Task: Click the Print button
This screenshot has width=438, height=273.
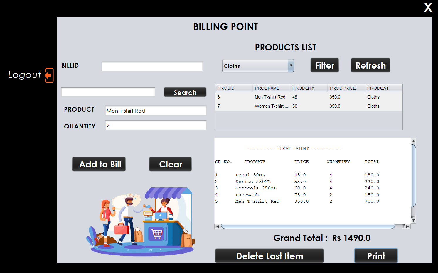Action: [376, 256]
